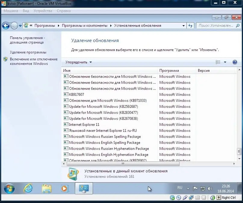Click the icon of Internet Explorer 11 row
This screenshot has height=203, width=243.
66,124
